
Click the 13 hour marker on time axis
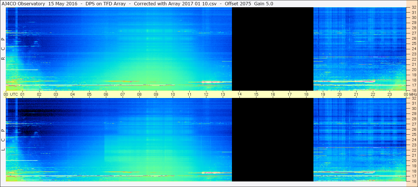click(x=223, y=94)
